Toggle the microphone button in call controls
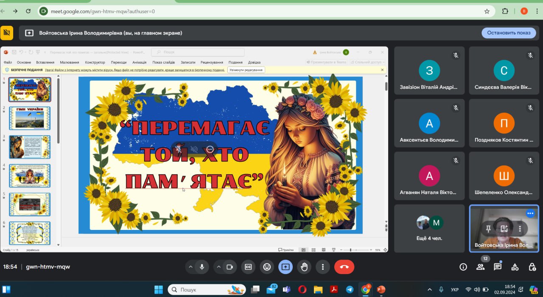543x297 pixels. coord(202,267)
